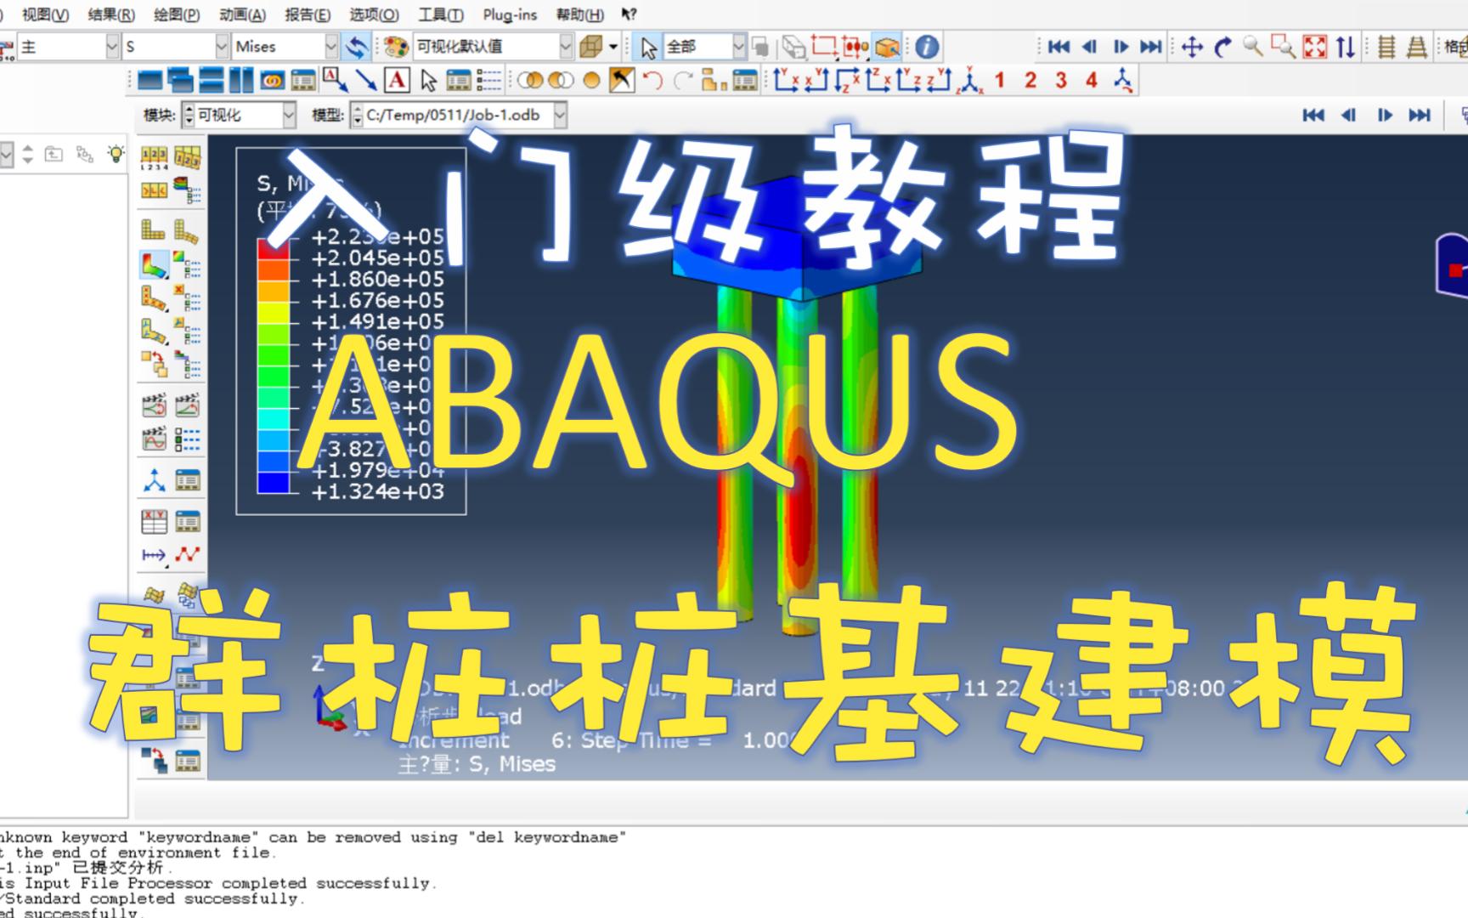This screenshot has height=918, width=1468.
Task: Apply custom view 3
Action: (x=1061, y=81)
